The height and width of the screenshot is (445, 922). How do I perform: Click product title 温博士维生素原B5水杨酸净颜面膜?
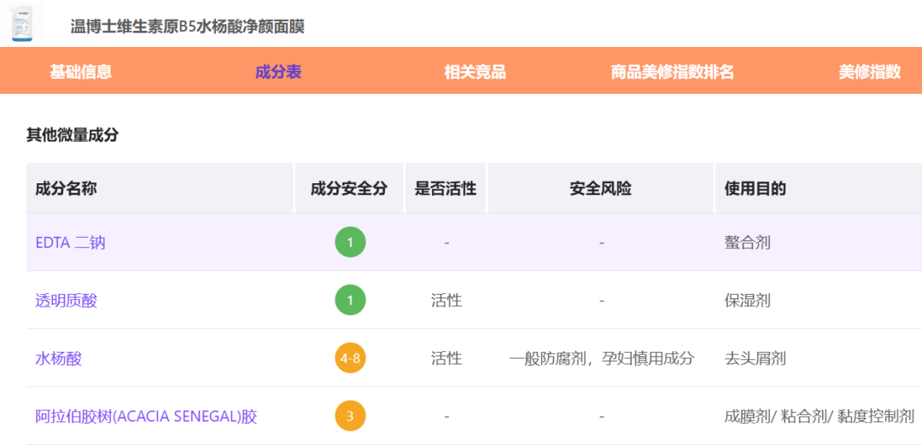tap(187, 26)
